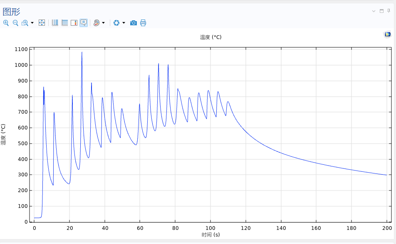Click the x-axis tick label 60
396x244 pixels.
[140, 228]
